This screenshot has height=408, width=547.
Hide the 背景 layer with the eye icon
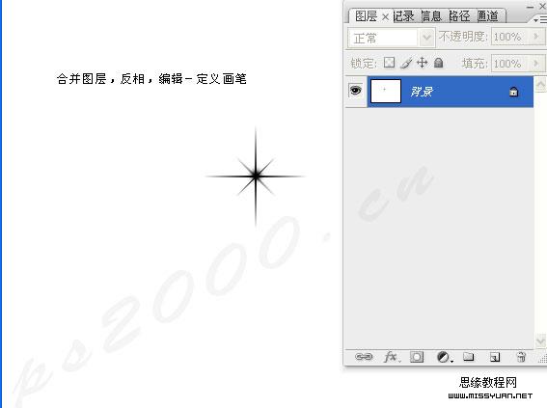[355, 91]
